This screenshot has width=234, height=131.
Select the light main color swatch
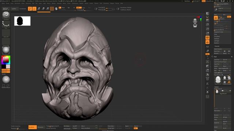8,67
